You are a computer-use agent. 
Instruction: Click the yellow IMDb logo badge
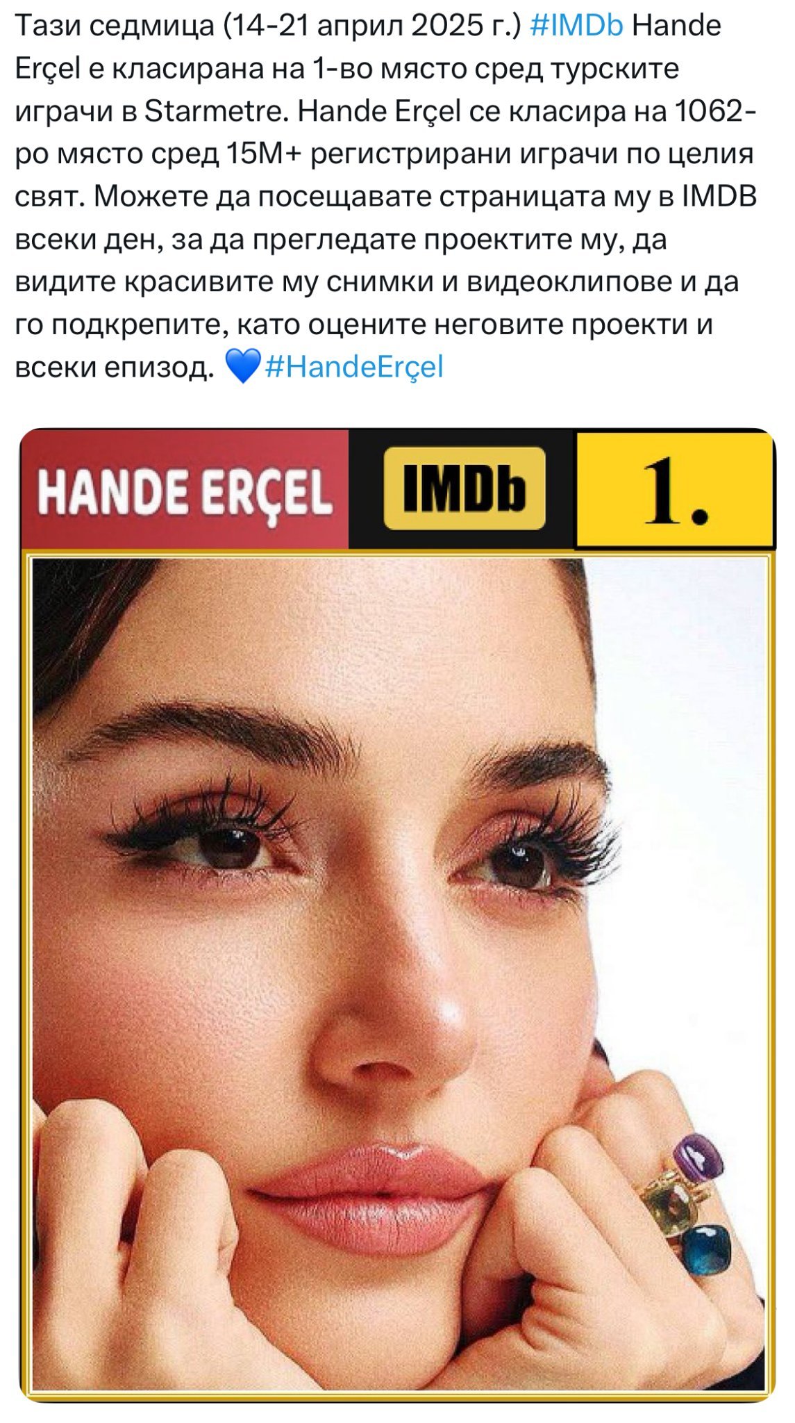(464, 488)
